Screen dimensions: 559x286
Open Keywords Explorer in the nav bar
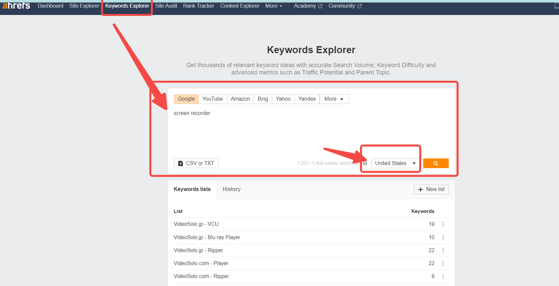pos(127,6)
